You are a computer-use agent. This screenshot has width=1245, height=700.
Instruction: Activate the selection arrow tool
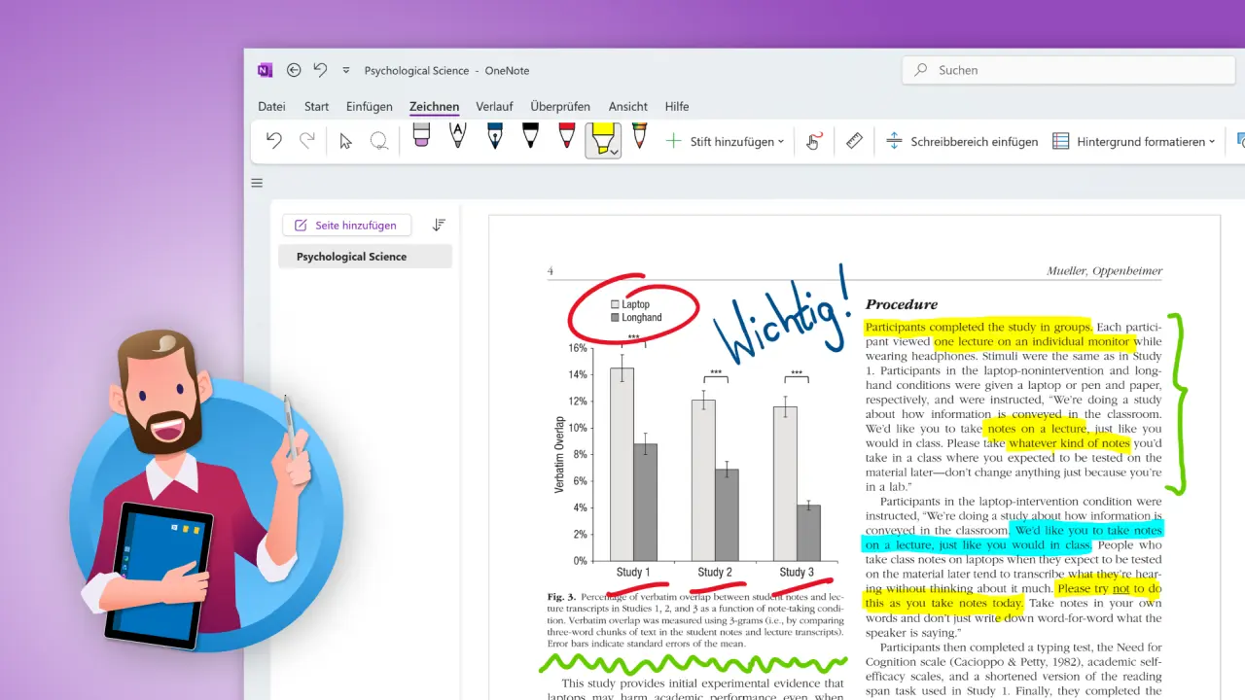coord(345,140)
